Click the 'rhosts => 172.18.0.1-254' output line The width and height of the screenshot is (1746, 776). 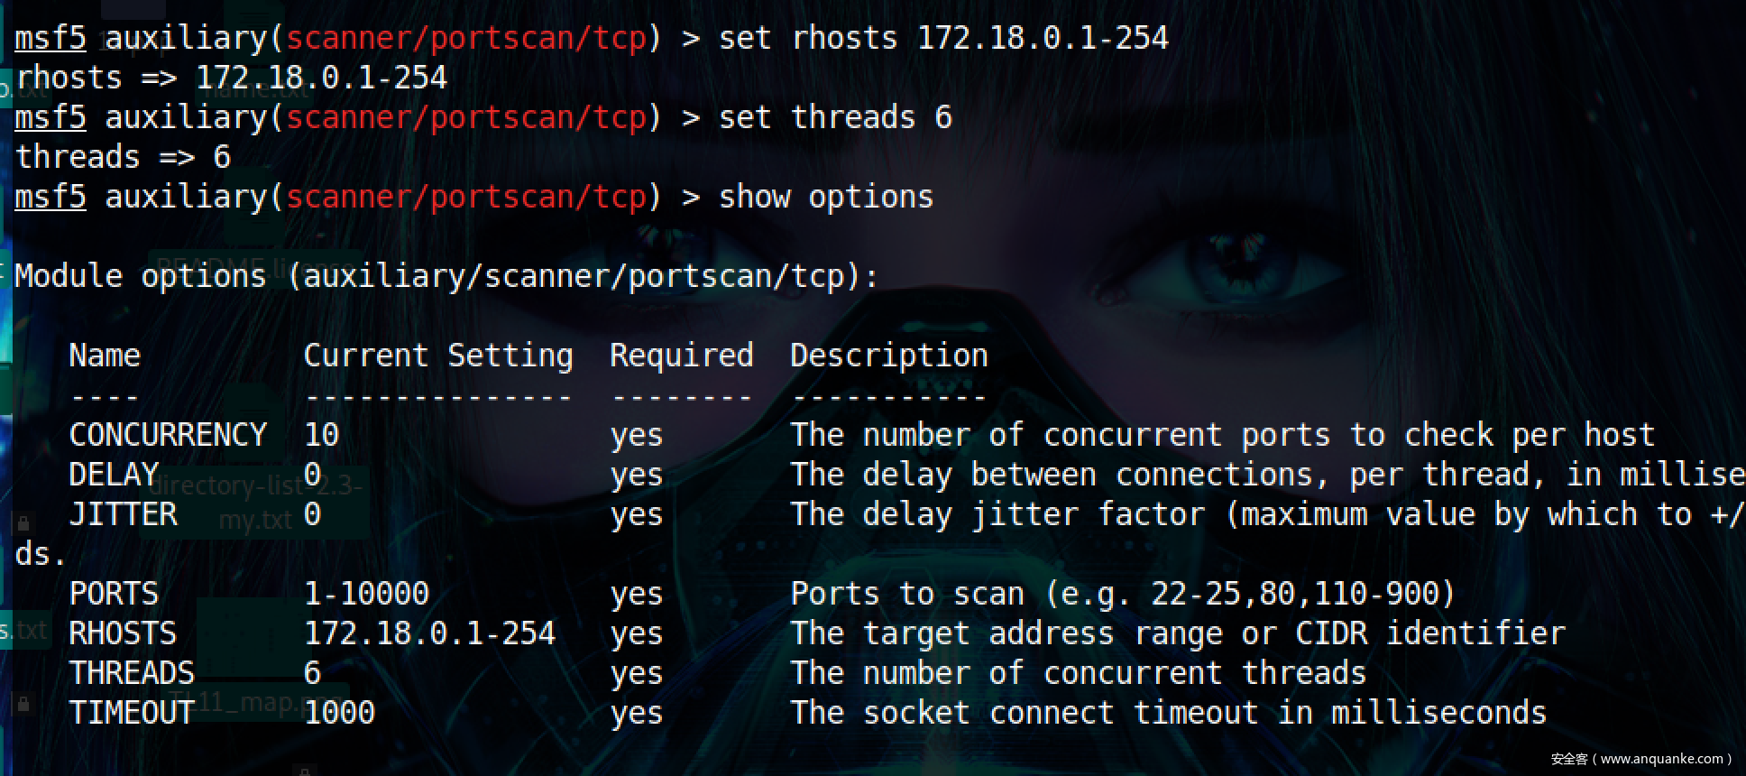tap(231, 78)
